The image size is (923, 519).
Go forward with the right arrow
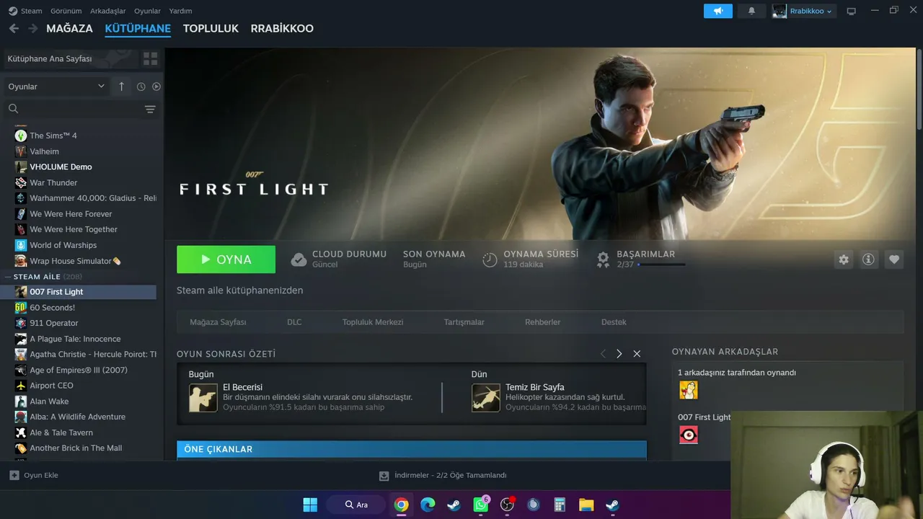tap(32, 28)
